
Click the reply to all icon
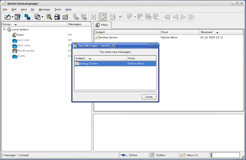click(140, 17)
